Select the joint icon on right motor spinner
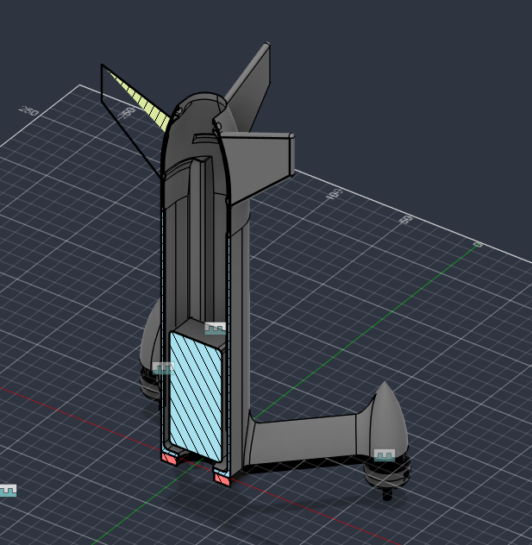Image resolution: width=532 pixels, height=545 pixels. 385,455
